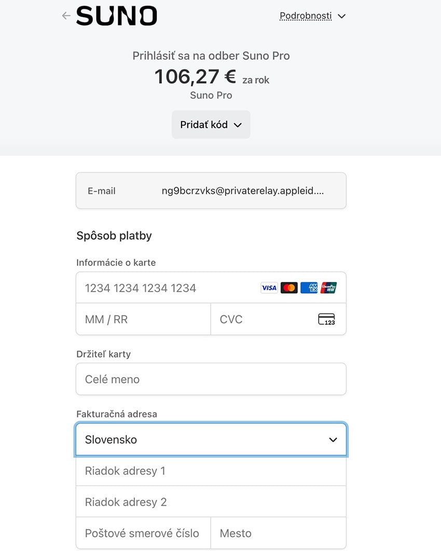Click the Riadok adresy 1 field
The width and height of the screenshot is (441, 551).
click(x=211, y=471)
